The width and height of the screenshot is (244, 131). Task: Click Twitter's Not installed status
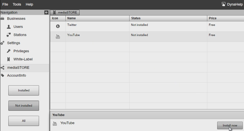click(139, 25)
